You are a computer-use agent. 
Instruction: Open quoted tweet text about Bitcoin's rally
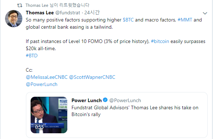tap(135, 111)
